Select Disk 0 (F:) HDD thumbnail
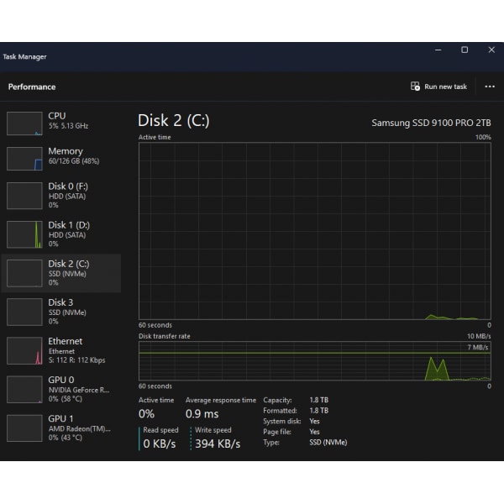Viewport: 504px width, 504px height. click(24, 196)
